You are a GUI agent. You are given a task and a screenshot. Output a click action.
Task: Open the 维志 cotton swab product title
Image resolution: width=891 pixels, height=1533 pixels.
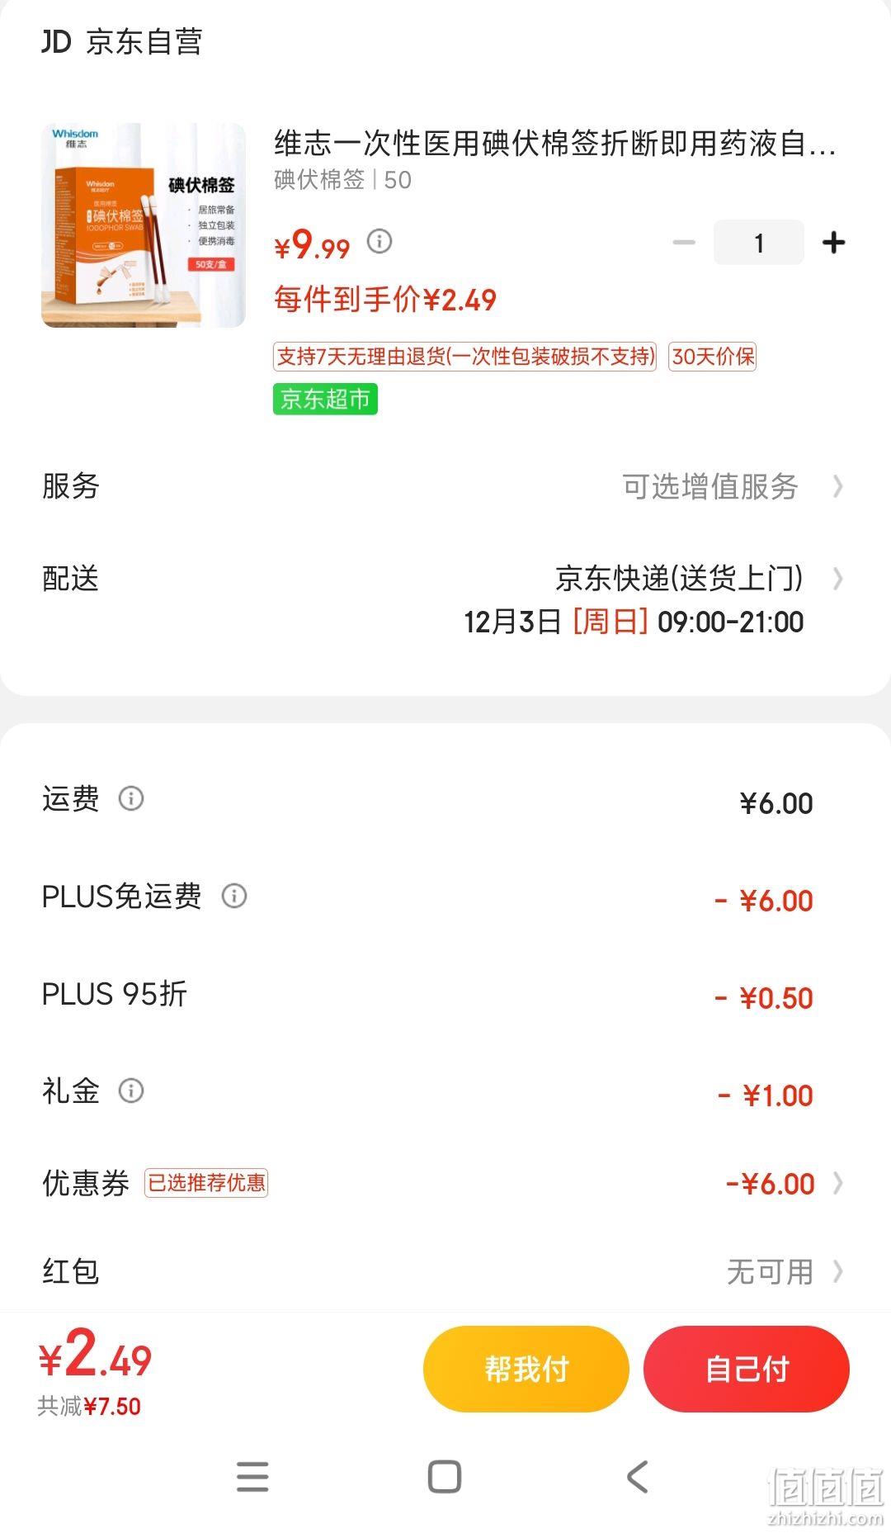click(x=554, y=144)
